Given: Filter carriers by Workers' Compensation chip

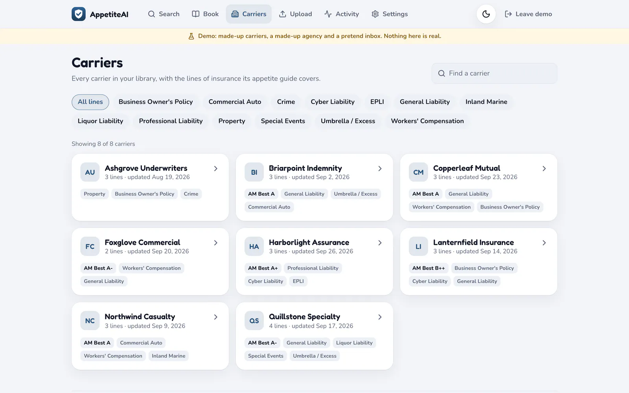Looking at the screenshot, I should [427, 121].
